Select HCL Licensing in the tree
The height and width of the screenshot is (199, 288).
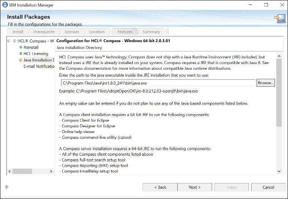pyautogui.click(x=36, y=54)
